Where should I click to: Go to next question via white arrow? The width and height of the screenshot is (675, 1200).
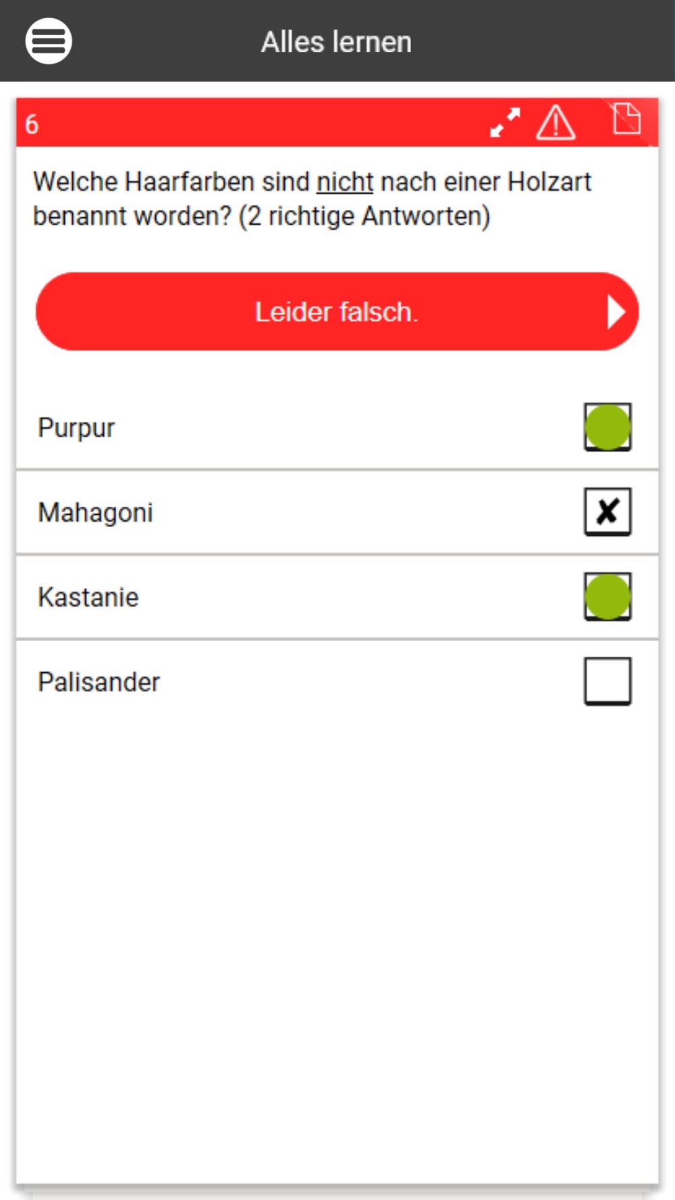616,312
